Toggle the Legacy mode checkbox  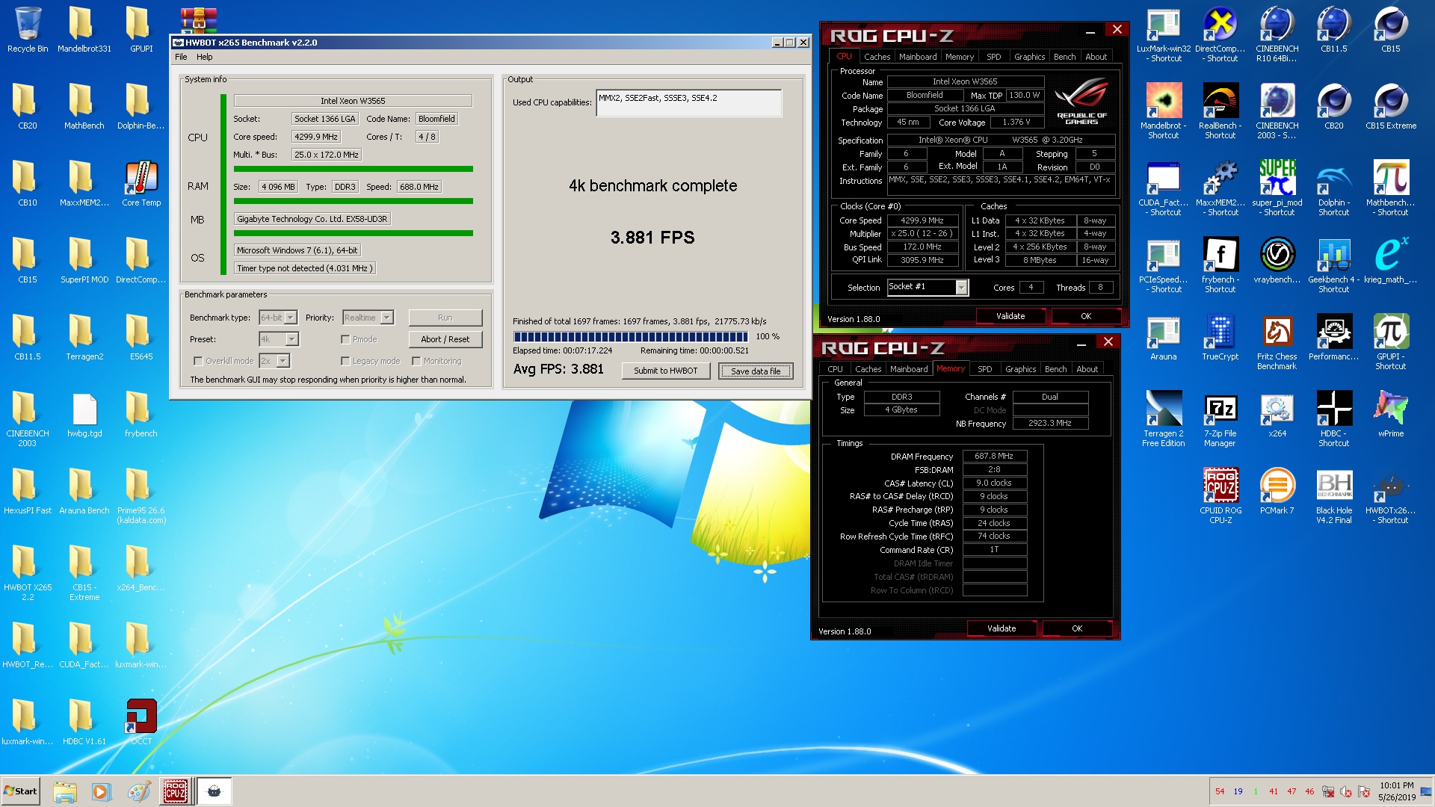(x=345, y=361)
